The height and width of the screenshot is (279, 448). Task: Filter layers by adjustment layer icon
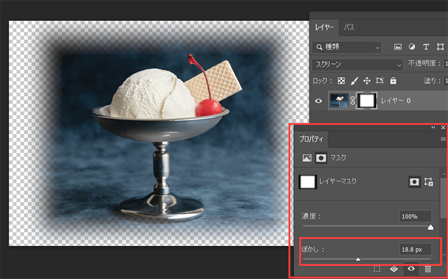412,47
